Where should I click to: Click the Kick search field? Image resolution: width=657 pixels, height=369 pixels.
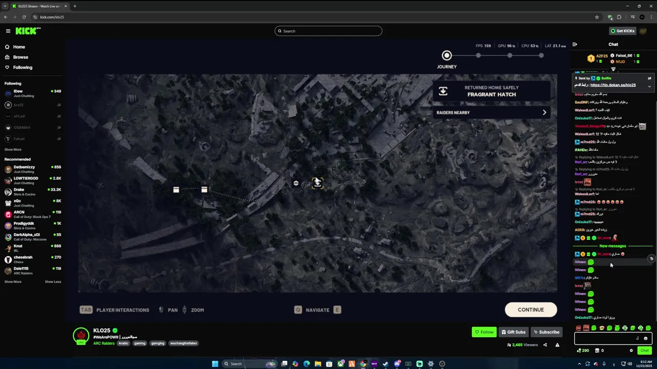(328, 31)
